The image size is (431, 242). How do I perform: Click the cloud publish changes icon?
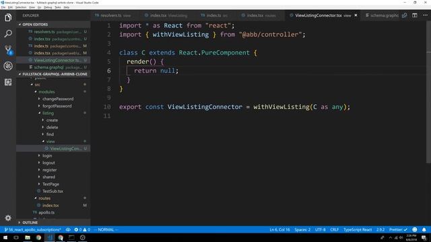68,230
